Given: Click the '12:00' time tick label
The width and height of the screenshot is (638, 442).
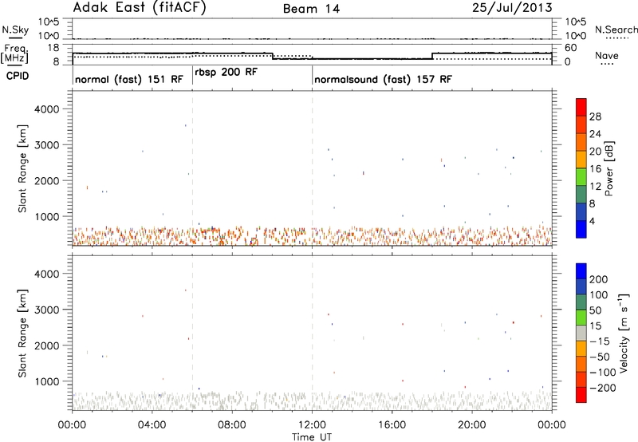Looking at the screenshot, I should [x=312, y=425].
